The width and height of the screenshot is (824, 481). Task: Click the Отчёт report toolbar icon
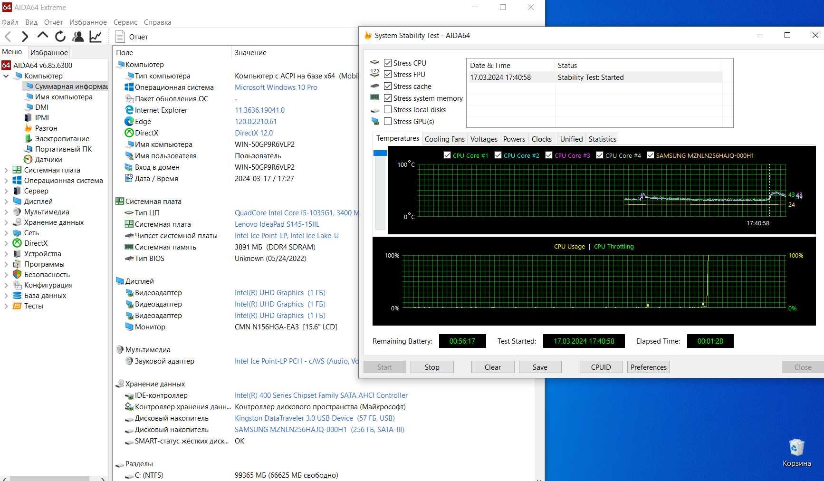121,37
